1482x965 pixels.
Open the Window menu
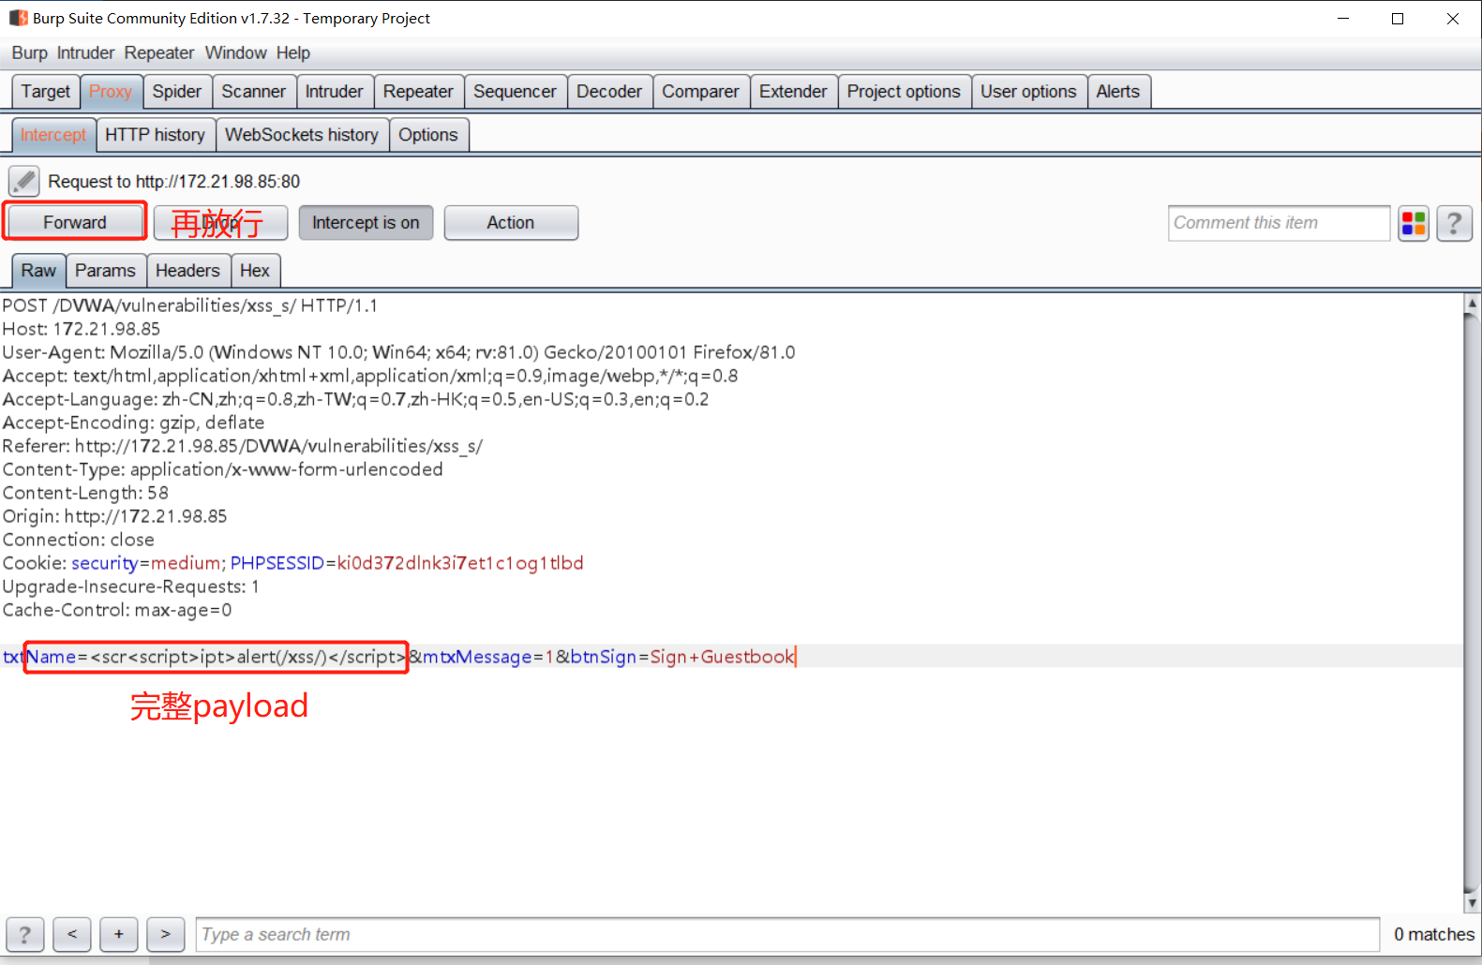coord(236,53)
